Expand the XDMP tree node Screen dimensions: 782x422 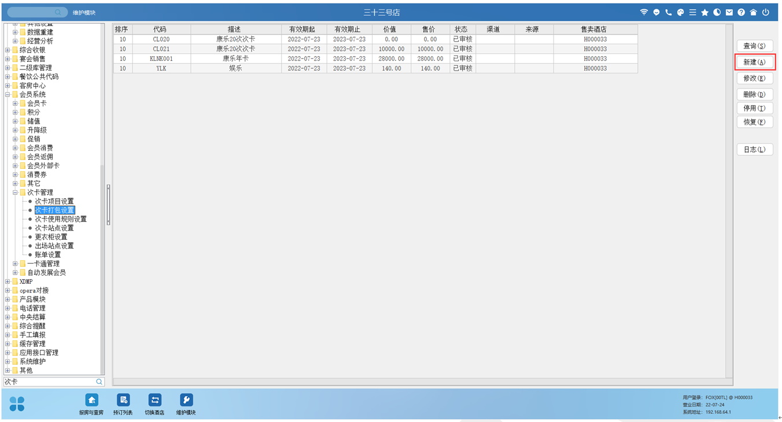8,282
